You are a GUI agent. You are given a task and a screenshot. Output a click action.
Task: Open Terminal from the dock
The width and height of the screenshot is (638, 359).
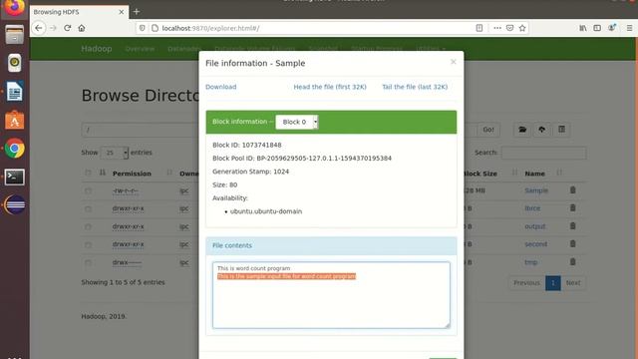[x=14, y=178]
